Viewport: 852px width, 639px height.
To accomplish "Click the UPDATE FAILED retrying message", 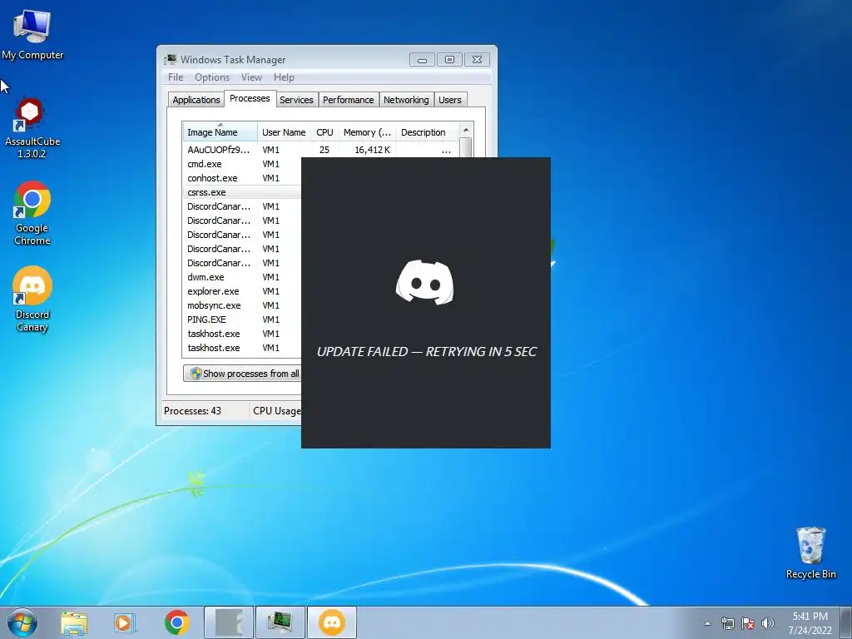I will [x=427, y=352].
